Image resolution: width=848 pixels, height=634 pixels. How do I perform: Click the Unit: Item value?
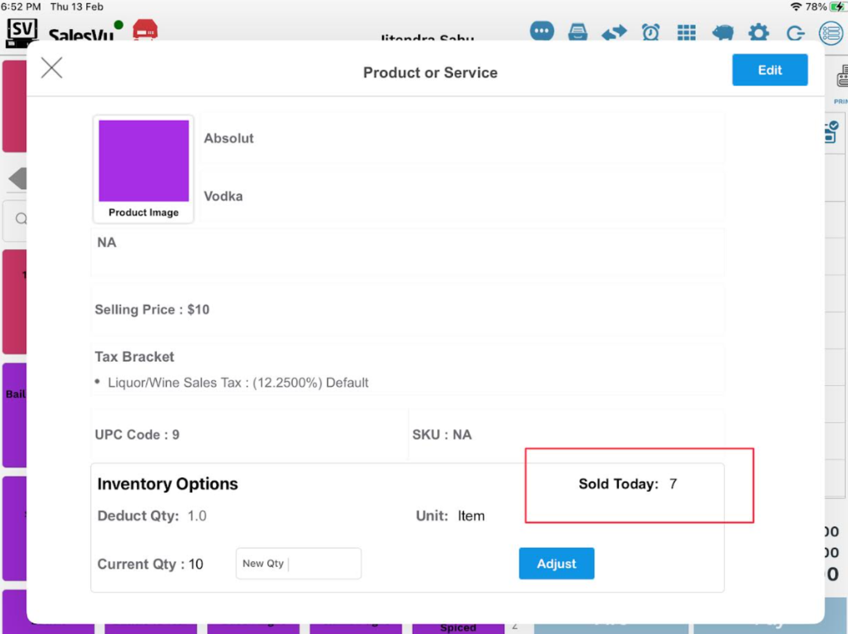450,516
